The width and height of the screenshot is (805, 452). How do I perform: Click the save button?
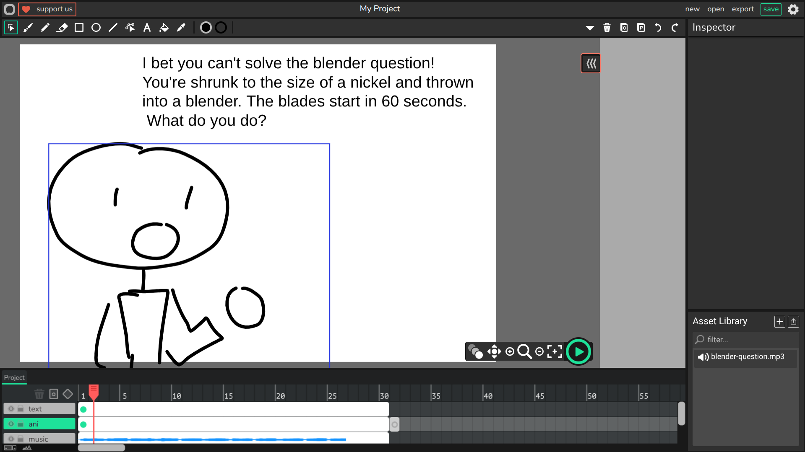[x=771, y=9]
